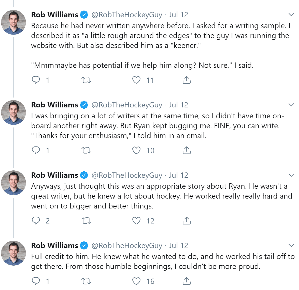Share the "Thanks for your enthusiasm" tweet
This screenshot has height=290, width=299.
(187, 150)
